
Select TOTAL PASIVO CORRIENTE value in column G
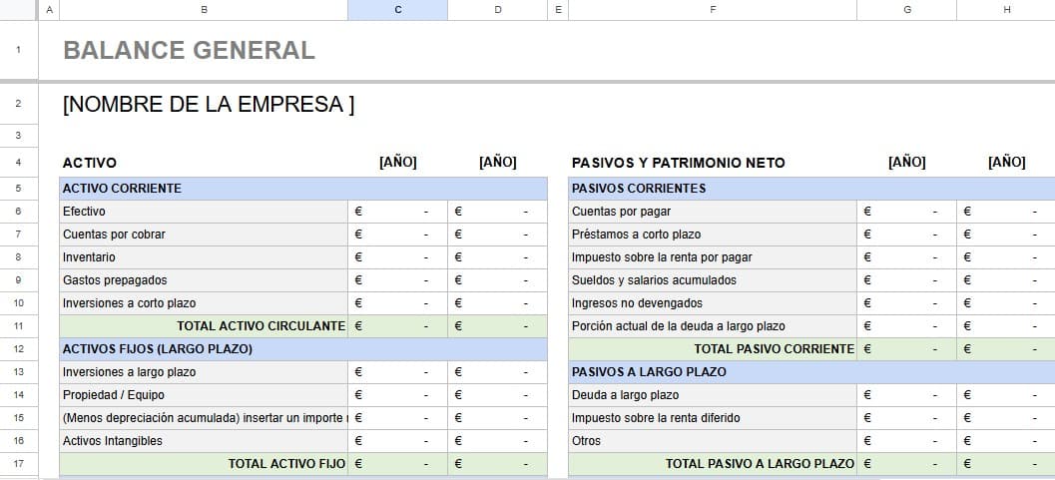pos(907,349)
